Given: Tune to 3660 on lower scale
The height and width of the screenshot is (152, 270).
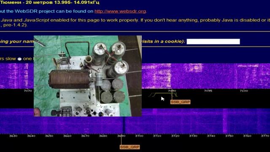Looking at the screenshot, I should tap(67, 136).
